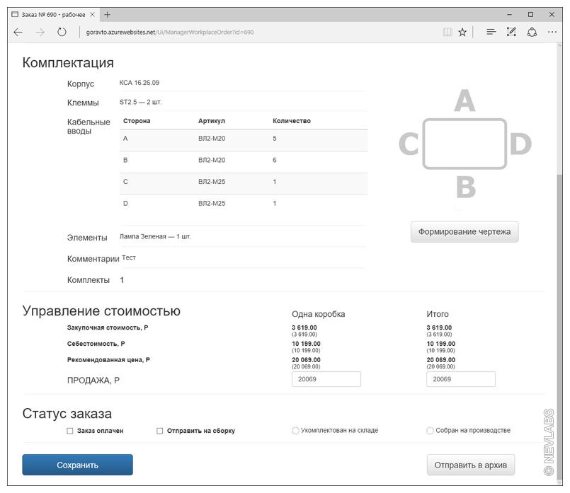Screen dimensions: 570x493
Task: Enable Отправить на сборку checkbox
Action: point(159,430)
